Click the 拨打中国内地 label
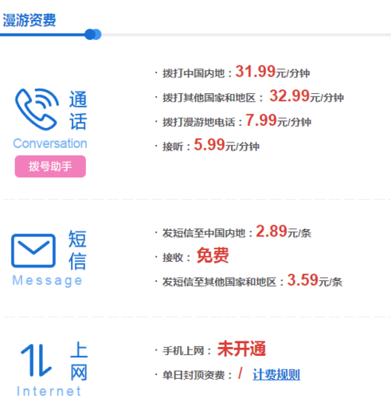Viewport: 391px width, 398px height. tap(194, 73)
